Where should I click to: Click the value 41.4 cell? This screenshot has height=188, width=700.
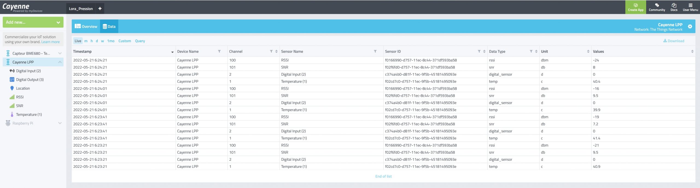point(643,138)
